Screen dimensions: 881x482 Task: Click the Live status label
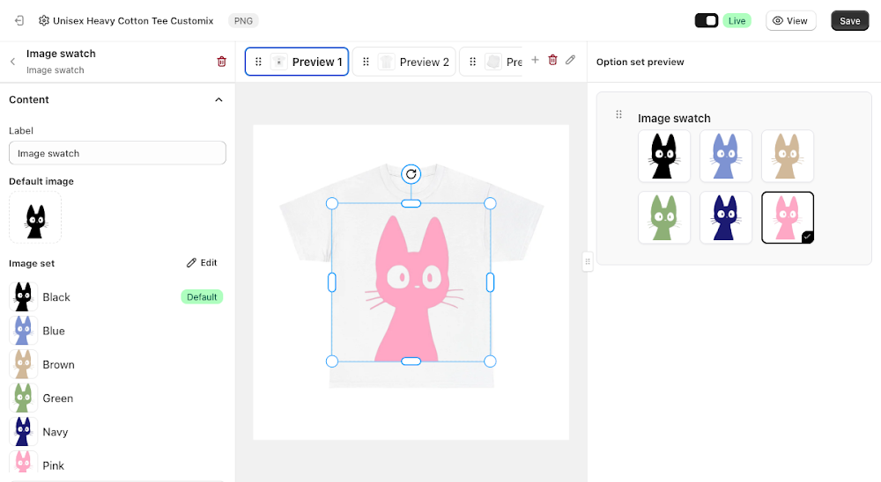(x=737, y=21)
